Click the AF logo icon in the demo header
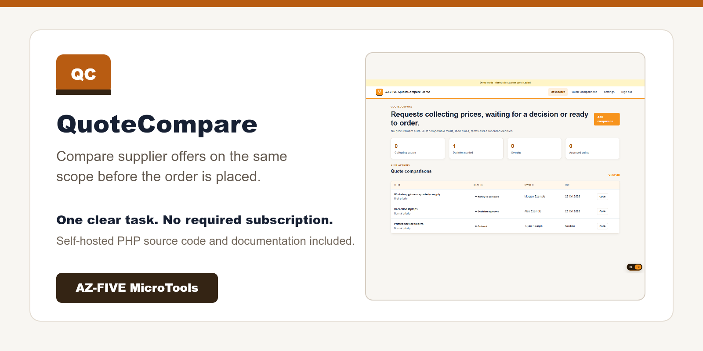Viewport: 703px width, 351px height. coord(380,92)
